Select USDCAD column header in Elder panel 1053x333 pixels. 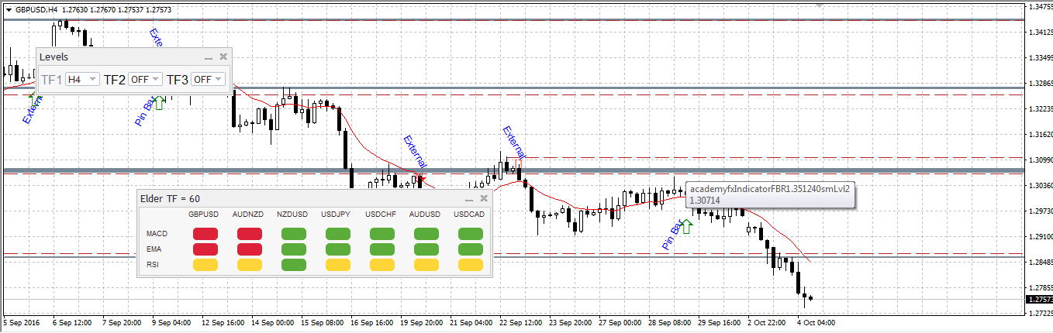[x=469, y=214]
